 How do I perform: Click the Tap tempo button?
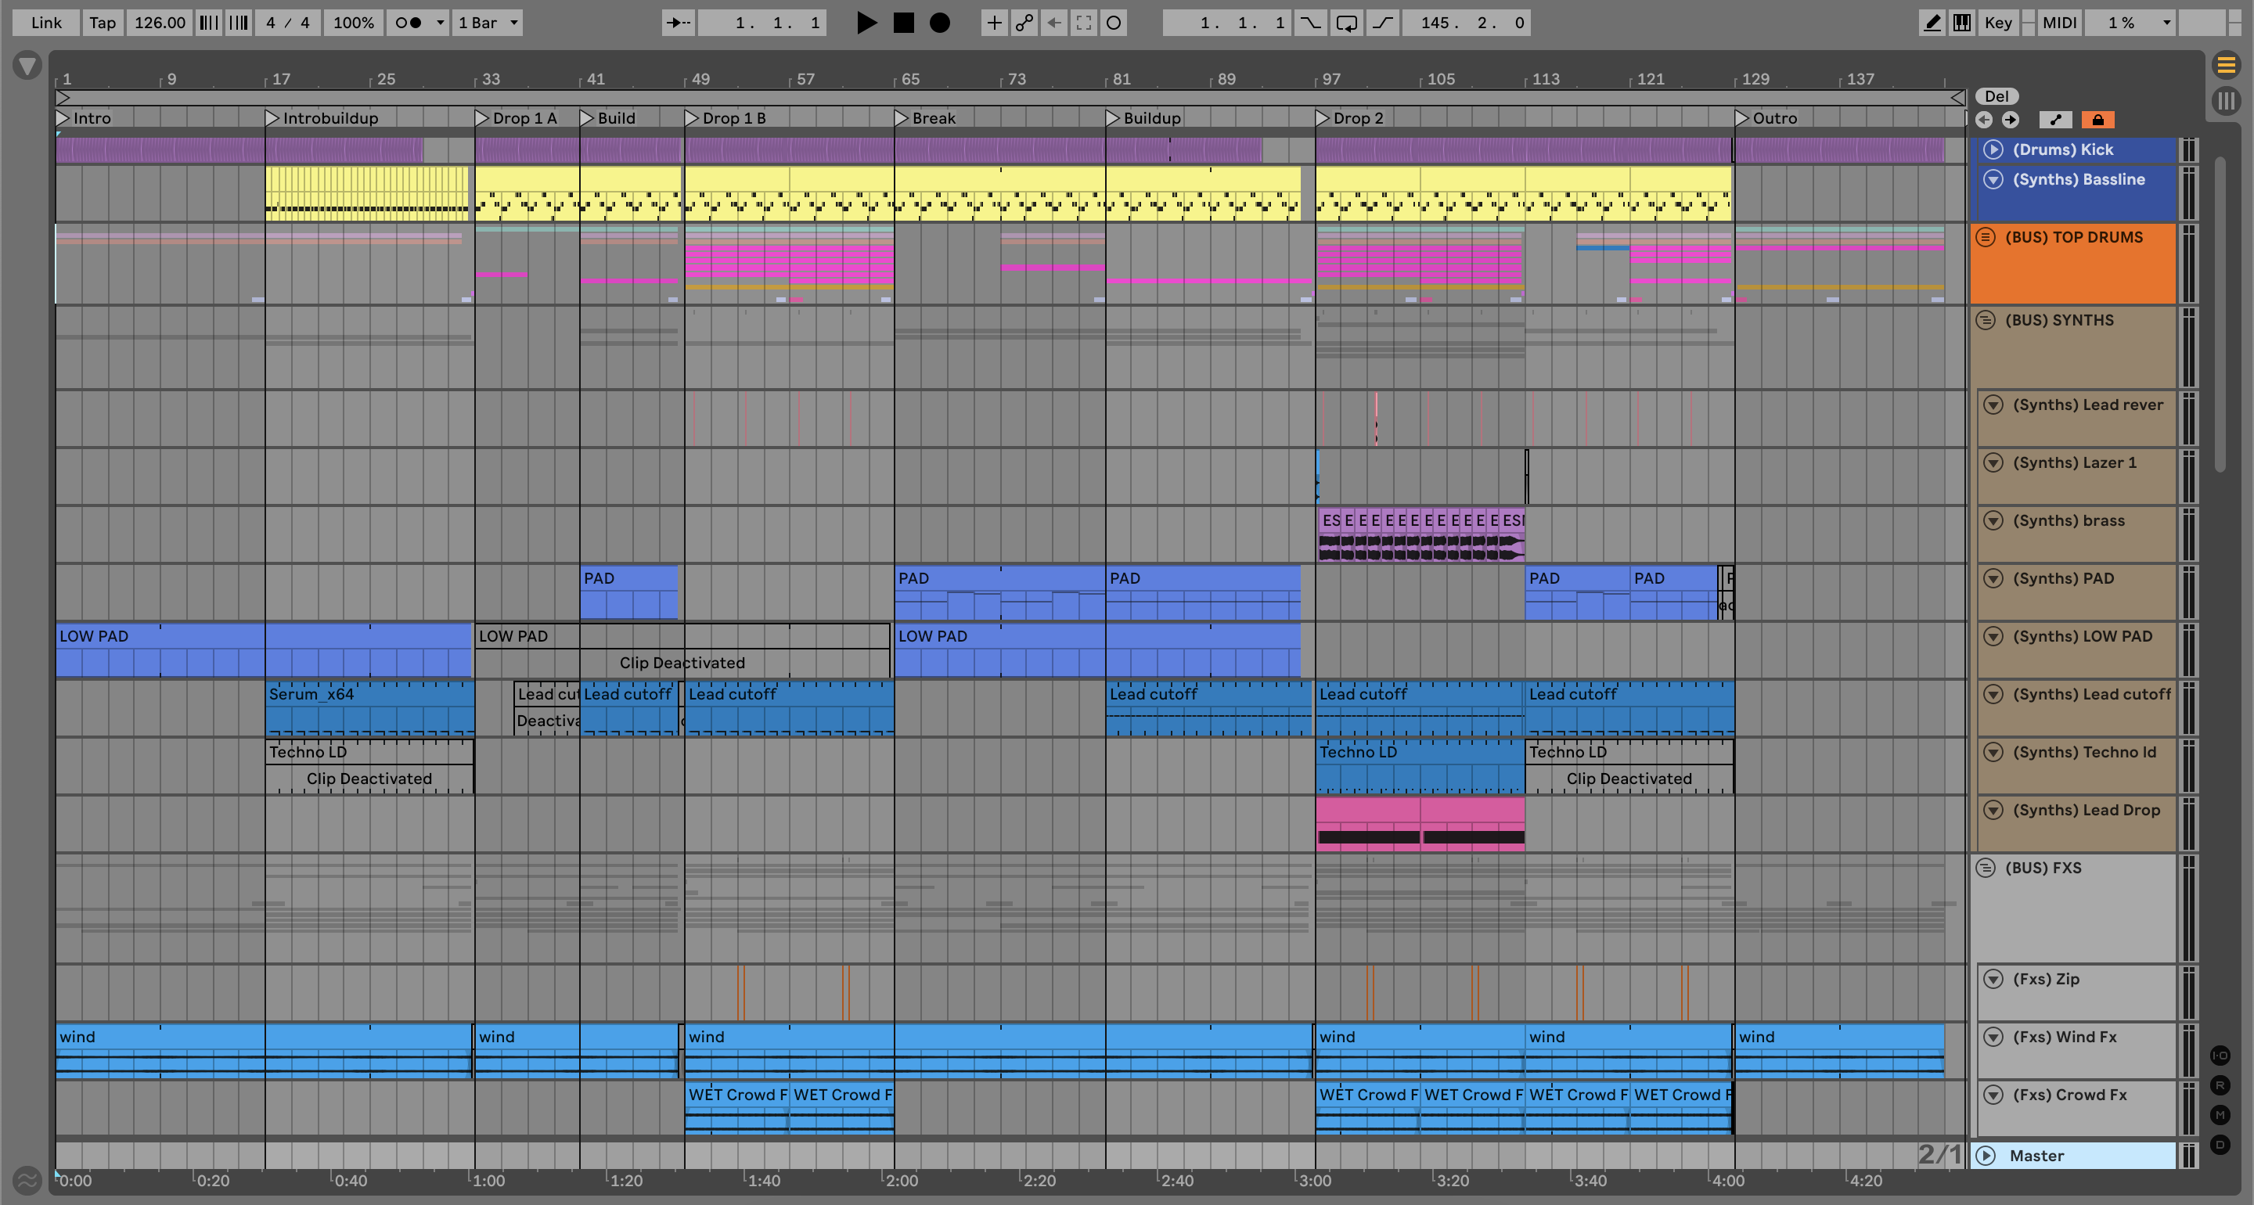(103, 23)
